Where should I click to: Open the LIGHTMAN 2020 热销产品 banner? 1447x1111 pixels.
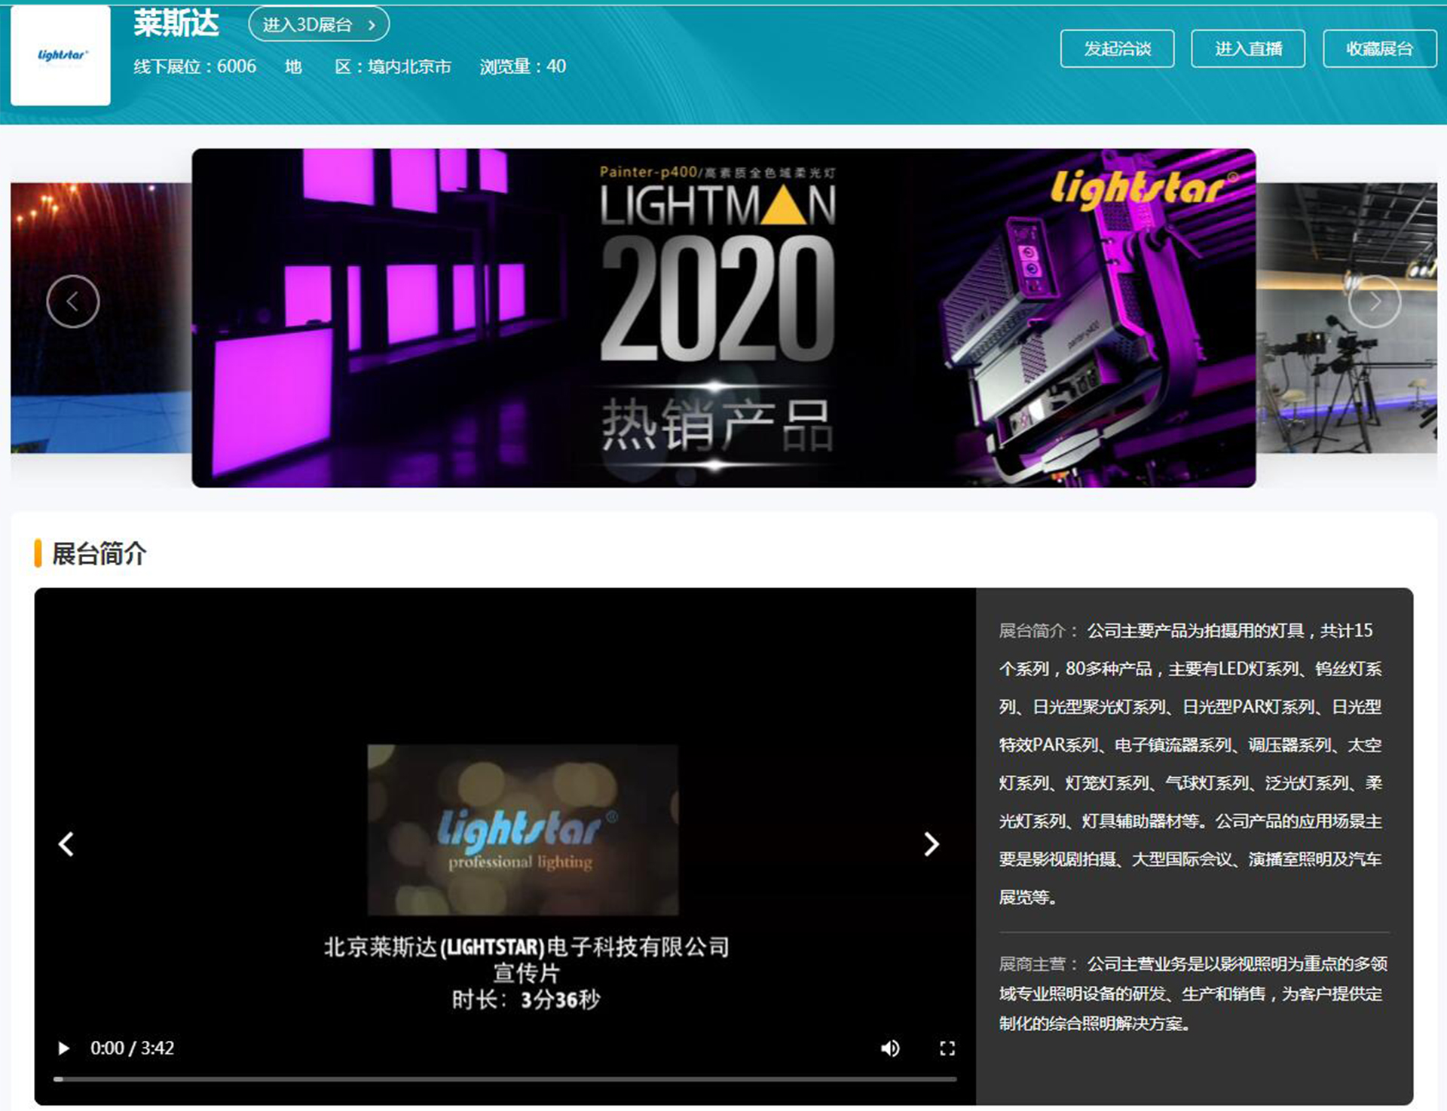point(723,318)
